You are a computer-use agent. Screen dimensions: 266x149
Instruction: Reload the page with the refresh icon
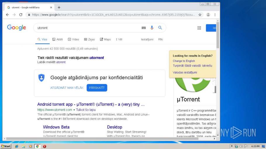tap(21, 15)
